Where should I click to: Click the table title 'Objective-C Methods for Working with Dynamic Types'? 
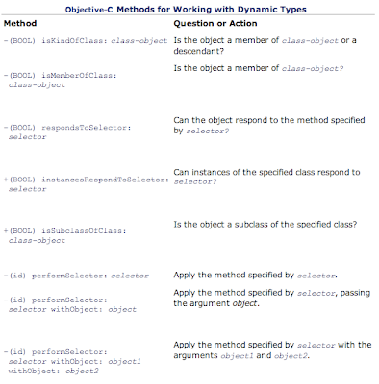click(x=186, y=10)
